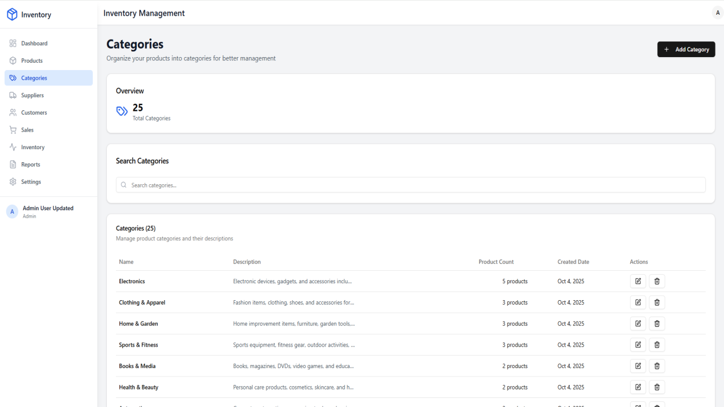Edit the Clothing & Apparel category
724x407 pixels.
pos(638,302)
